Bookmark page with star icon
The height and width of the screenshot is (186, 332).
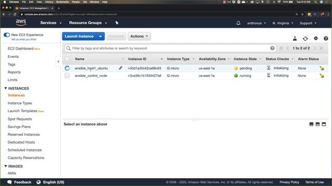302,14
